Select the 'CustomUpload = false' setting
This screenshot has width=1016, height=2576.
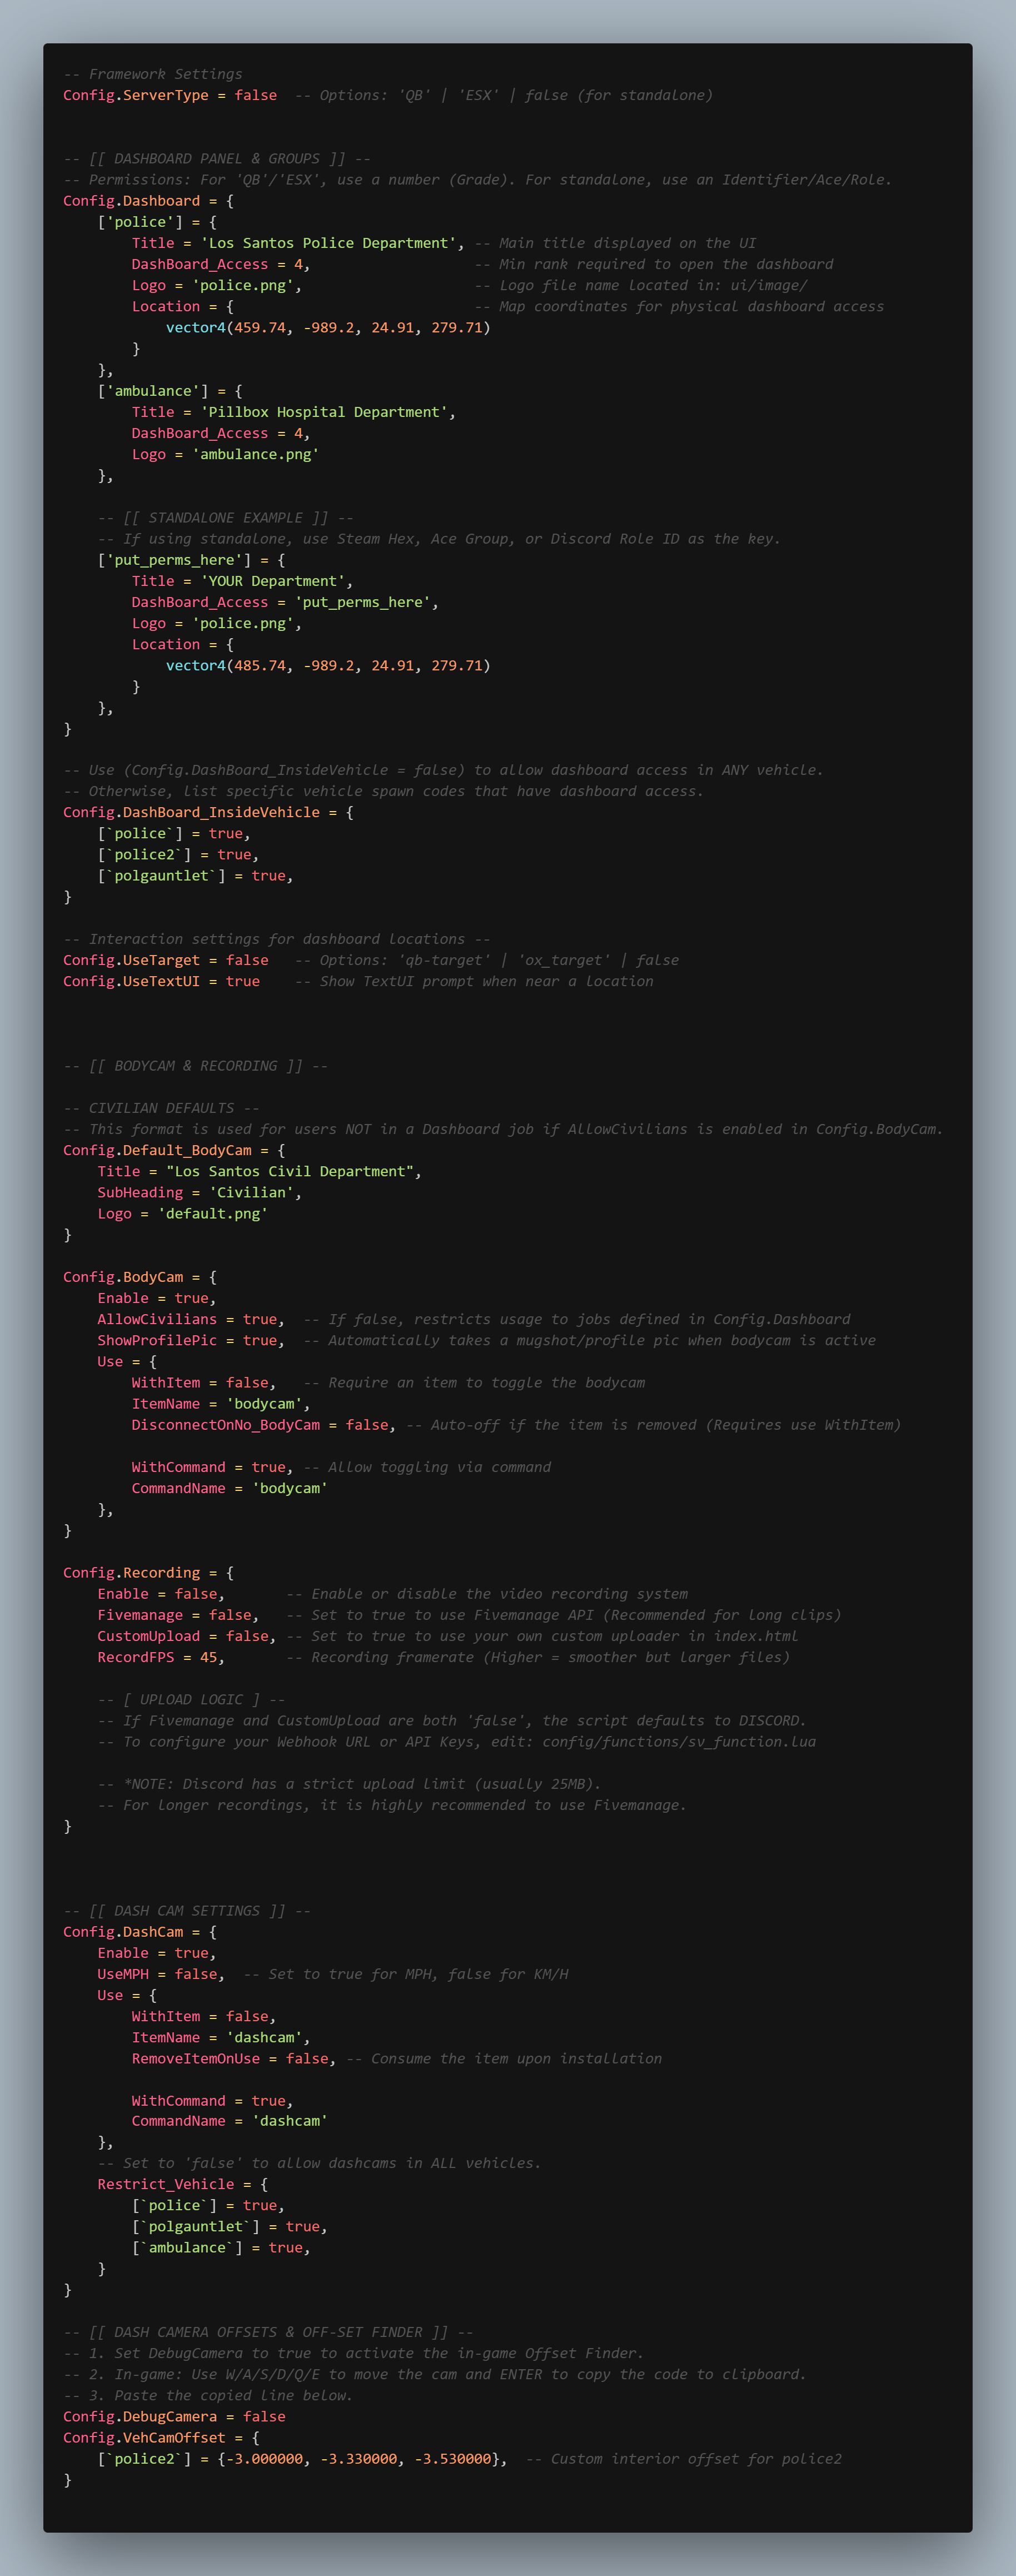point(187,1636)
